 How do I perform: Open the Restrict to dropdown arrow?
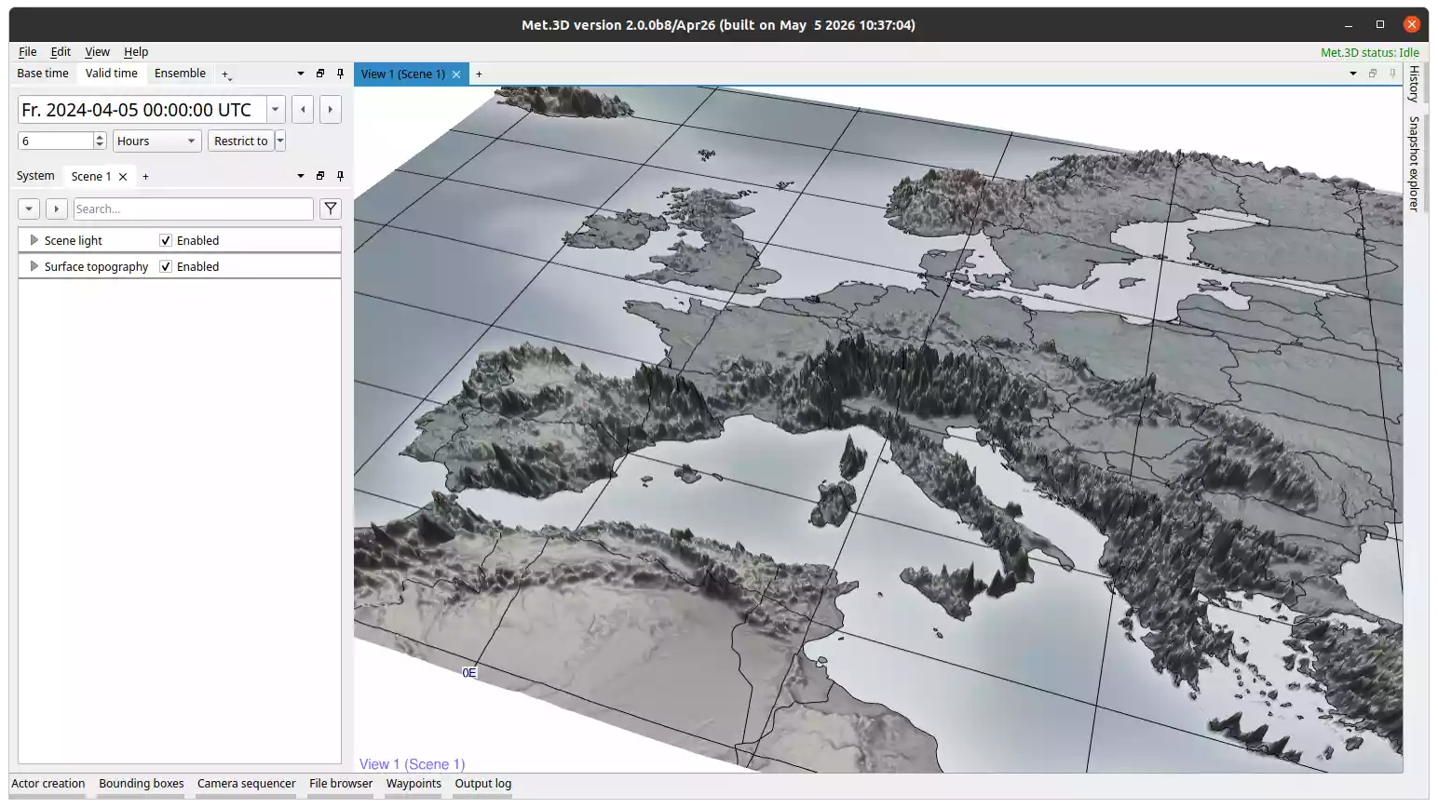point(280,141)
